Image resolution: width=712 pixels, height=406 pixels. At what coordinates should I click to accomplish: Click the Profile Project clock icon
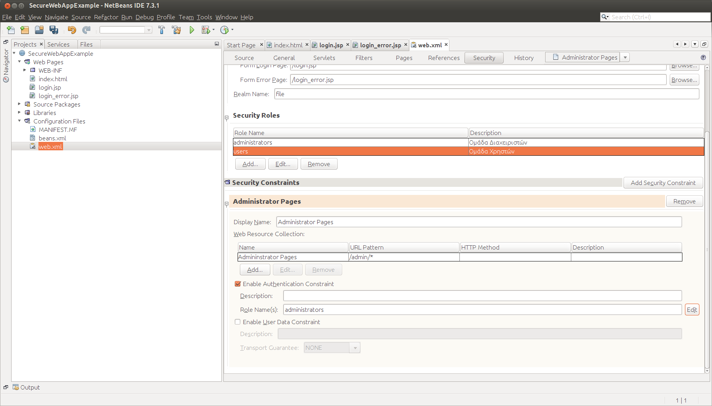click(225, 30)
